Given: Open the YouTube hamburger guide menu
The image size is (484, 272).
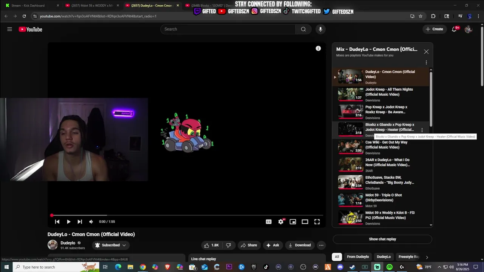Looking at the screenshot, I should pos(9,29).
